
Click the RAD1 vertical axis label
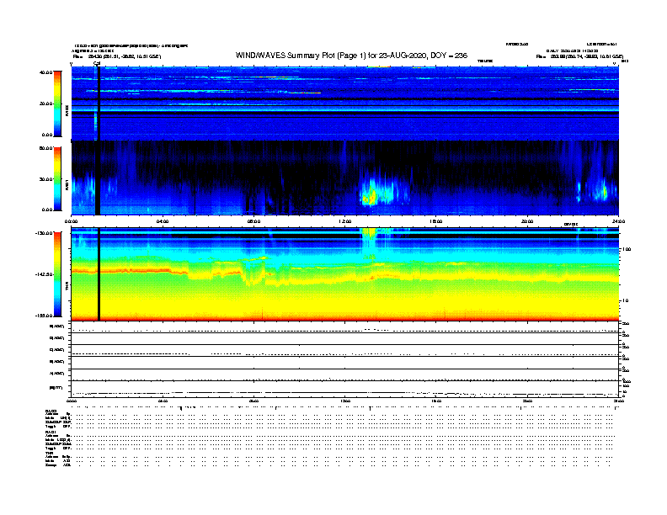coord(67,184)
